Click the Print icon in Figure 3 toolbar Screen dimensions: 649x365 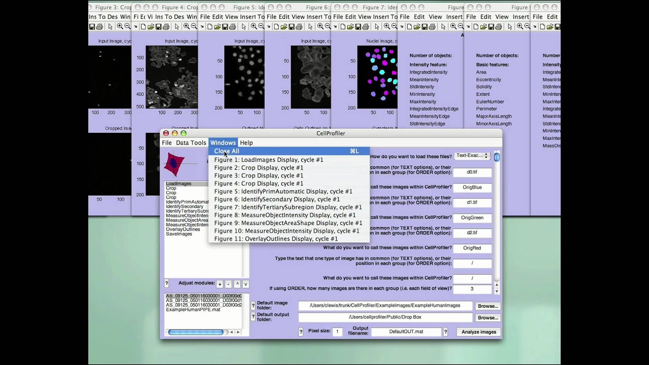(x=99, y=26)
